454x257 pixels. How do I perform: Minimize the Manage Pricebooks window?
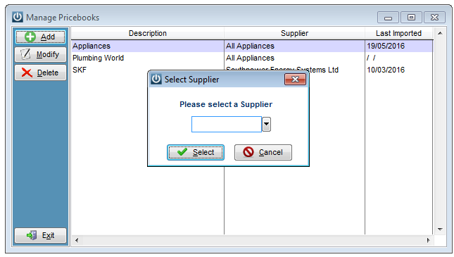[388, 18]
